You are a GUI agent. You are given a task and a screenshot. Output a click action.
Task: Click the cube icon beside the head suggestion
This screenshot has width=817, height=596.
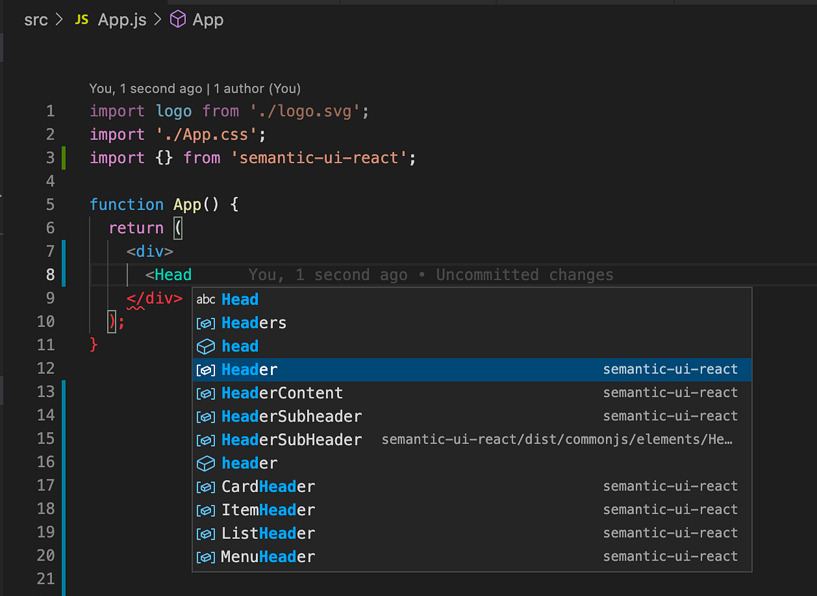click(206, 346)
